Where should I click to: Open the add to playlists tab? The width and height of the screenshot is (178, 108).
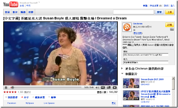tap(39, 97)
